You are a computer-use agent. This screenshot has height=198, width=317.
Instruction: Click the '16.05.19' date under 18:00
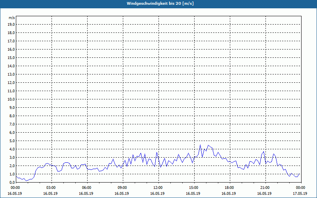[229, 194]
